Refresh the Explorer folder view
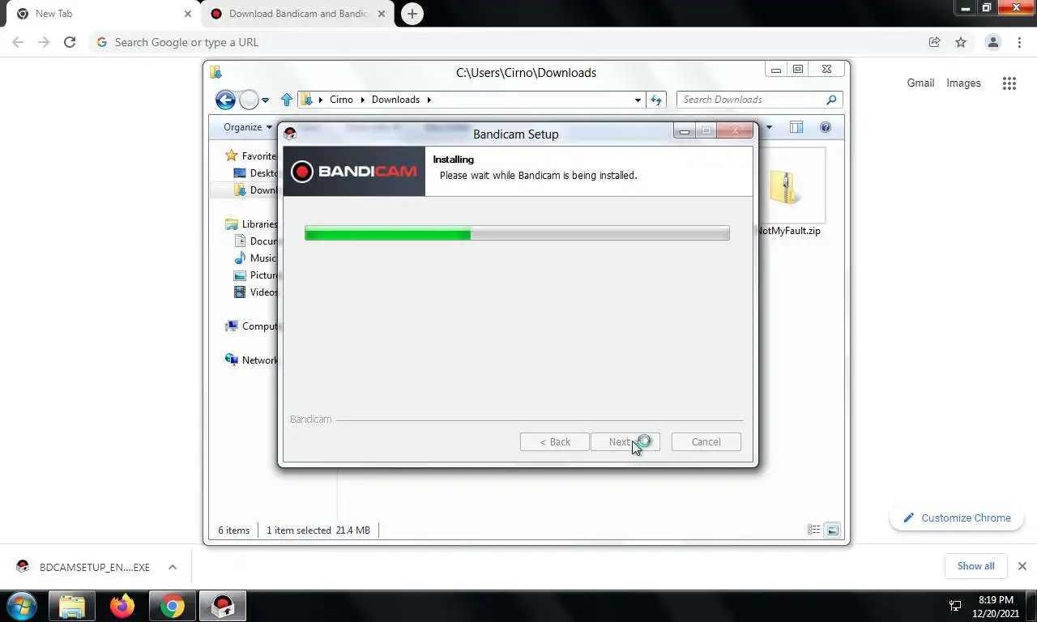Viewport: 1037px width, 622px height. [656, 100]
